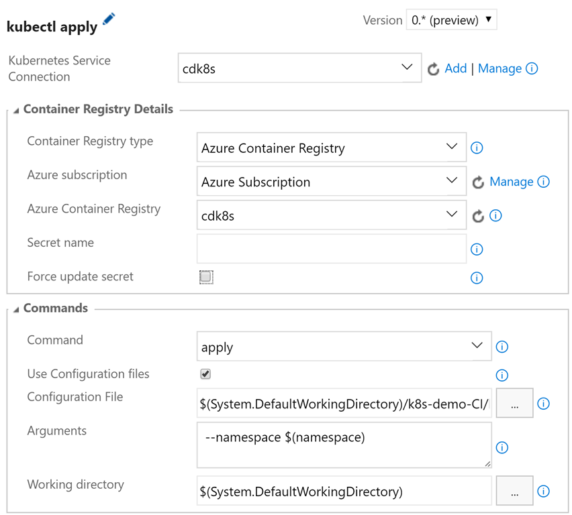Collapse the Commands section
The width and height of the screenshot is (572, 515).
click(x=16, y=309)
